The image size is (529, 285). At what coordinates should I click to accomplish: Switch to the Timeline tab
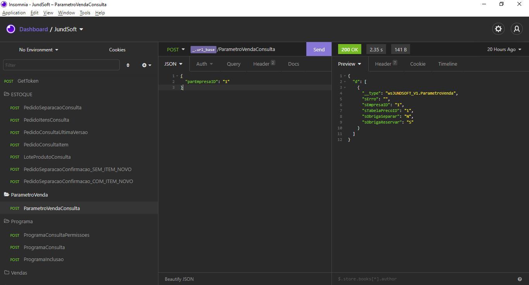click(x=448, y=64)
